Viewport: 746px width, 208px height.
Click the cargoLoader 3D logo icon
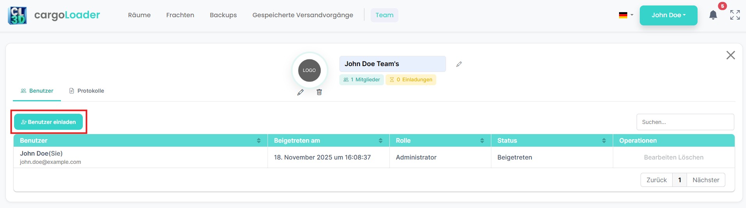pos(17,16)
